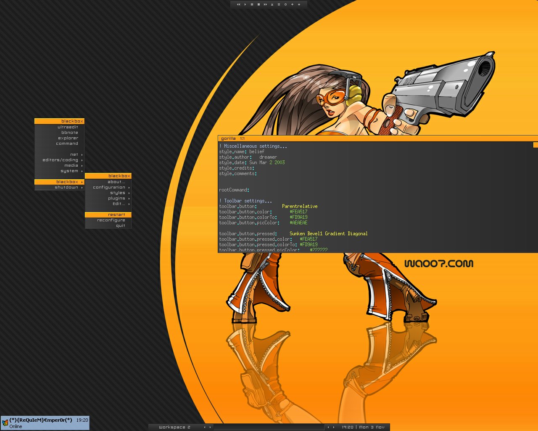Image resolution: width=538 pixels, height=431 pixels.
Task: Click the line 'style.name: belief'
Action: pos(242,152)
